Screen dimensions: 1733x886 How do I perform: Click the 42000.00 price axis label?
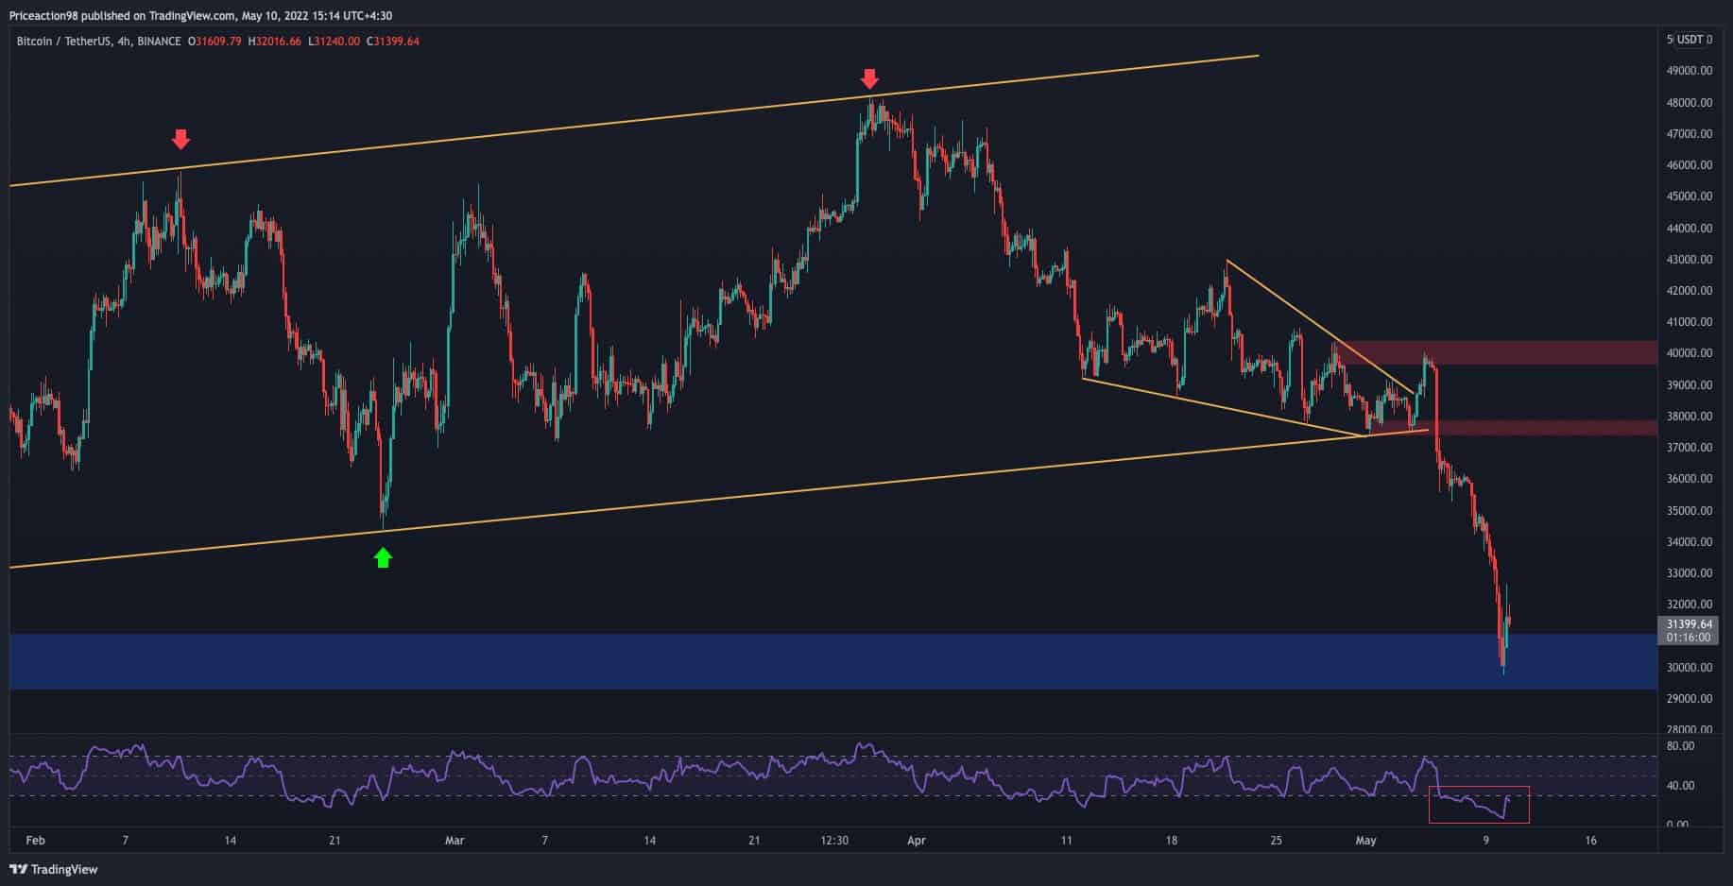coord(1690,291)
